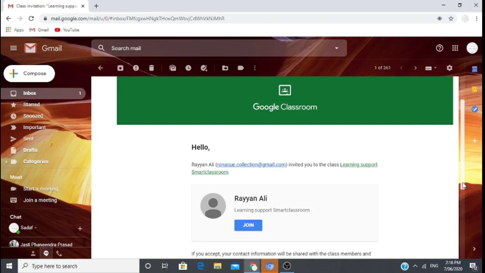Go to the newer email arrow

[x=401, y=68]
